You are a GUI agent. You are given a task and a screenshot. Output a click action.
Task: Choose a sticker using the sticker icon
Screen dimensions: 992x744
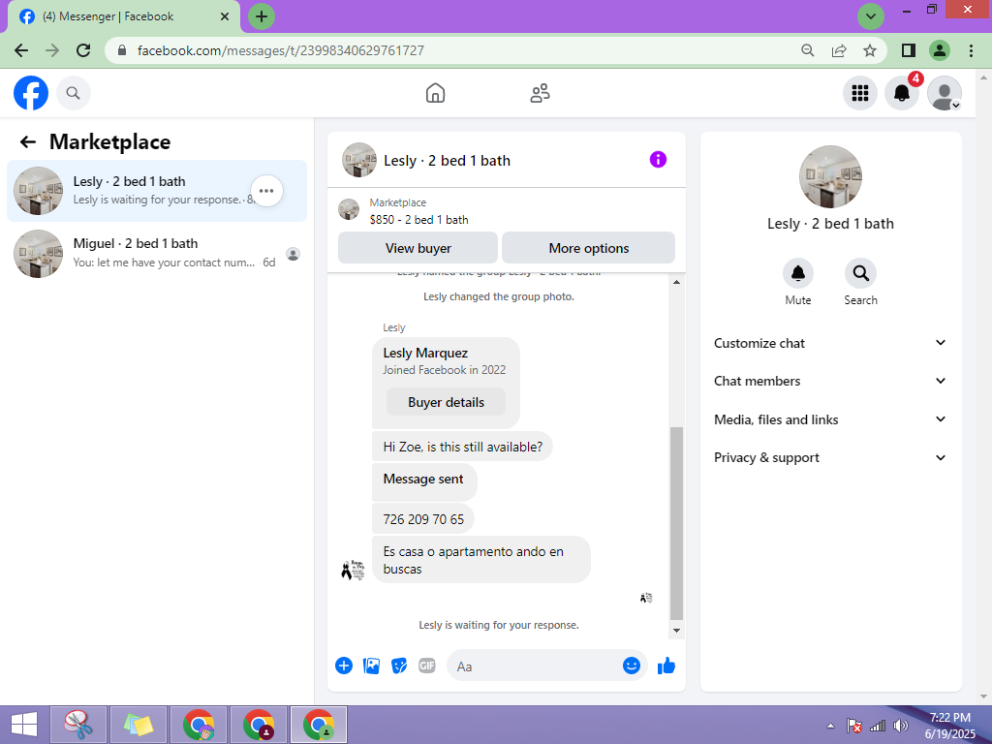[x=399, y=666]
